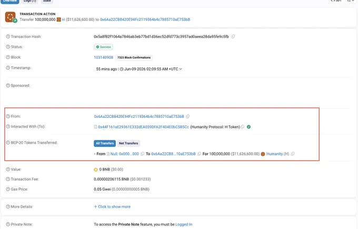Open the Humanity (H) token link
The image size is (358, 229).
point(277,154)
